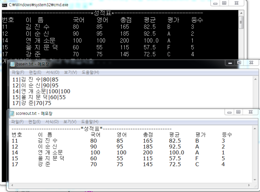This screenshot has width=260, height=192.
Task: Click the cmd window scrollbar thumb
Action: [241, 22]
